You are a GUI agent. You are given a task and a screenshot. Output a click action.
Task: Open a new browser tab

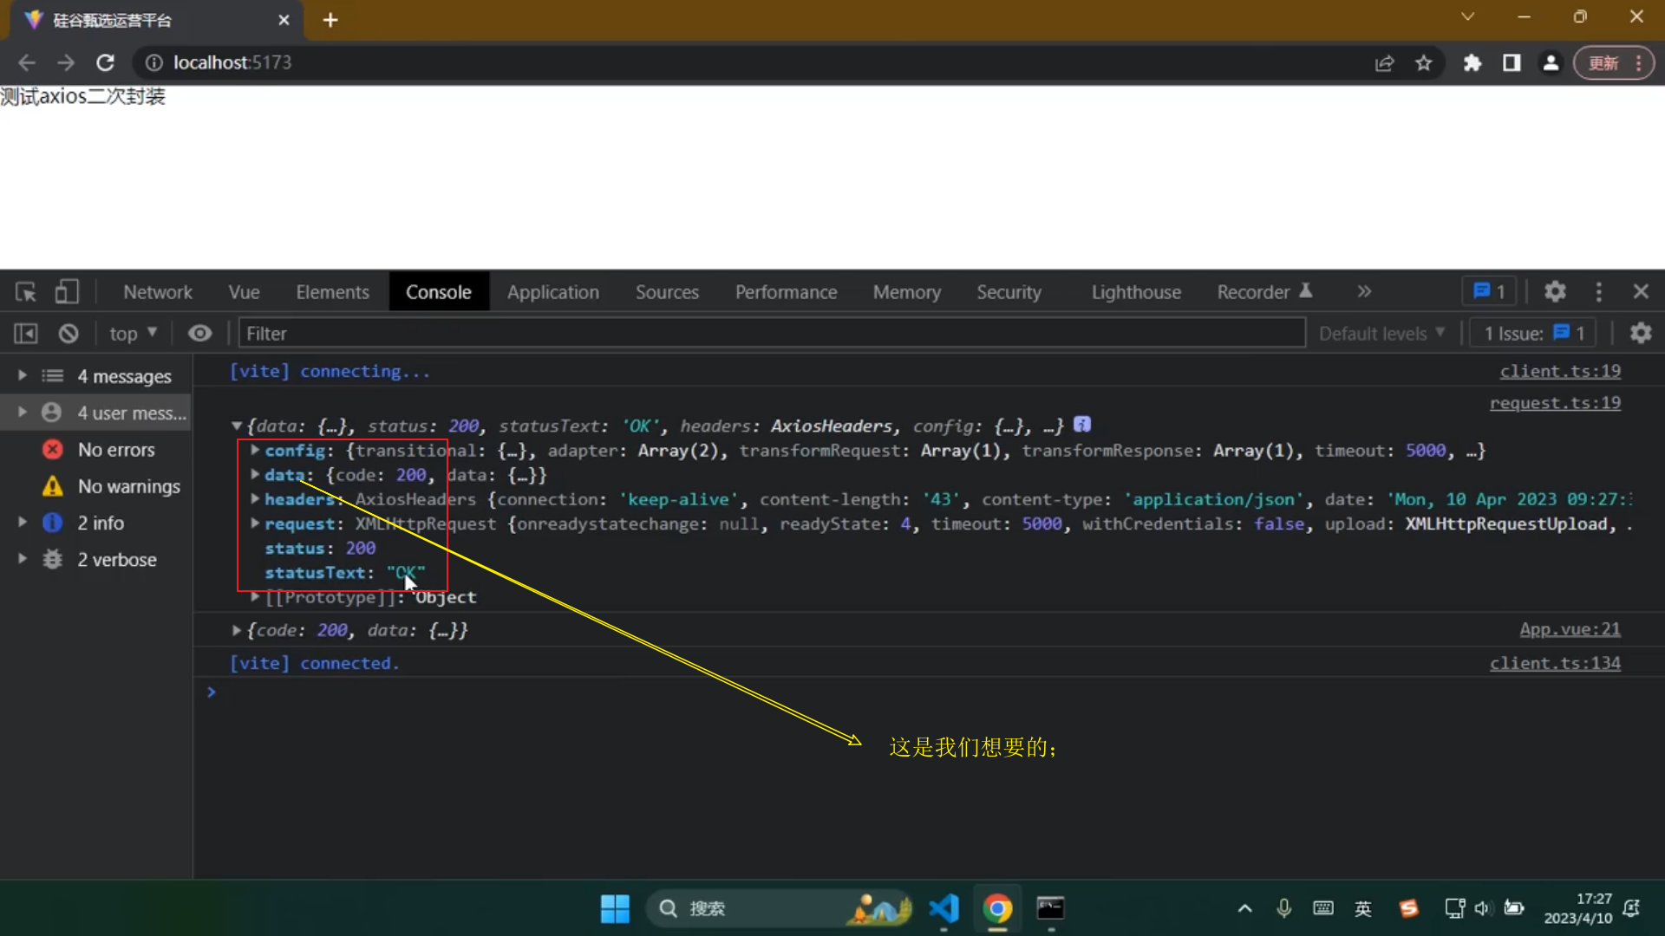[330, 20]
